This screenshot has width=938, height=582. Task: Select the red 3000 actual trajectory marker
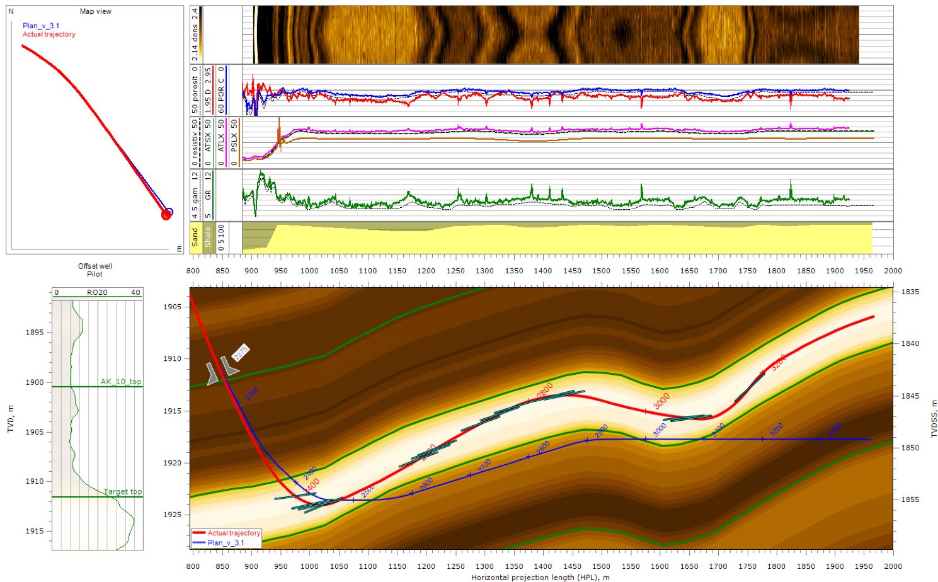coord(661,401)
